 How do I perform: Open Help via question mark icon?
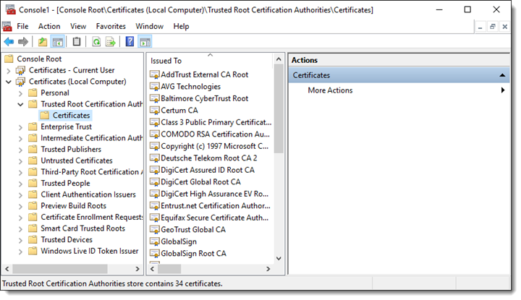[x=130, y=42]
